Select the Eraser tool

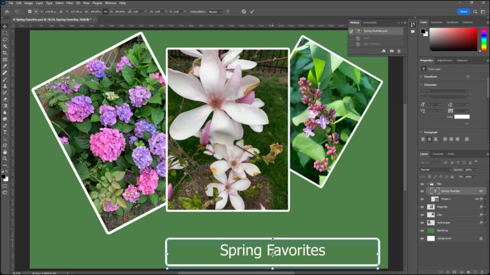(4, 99)
